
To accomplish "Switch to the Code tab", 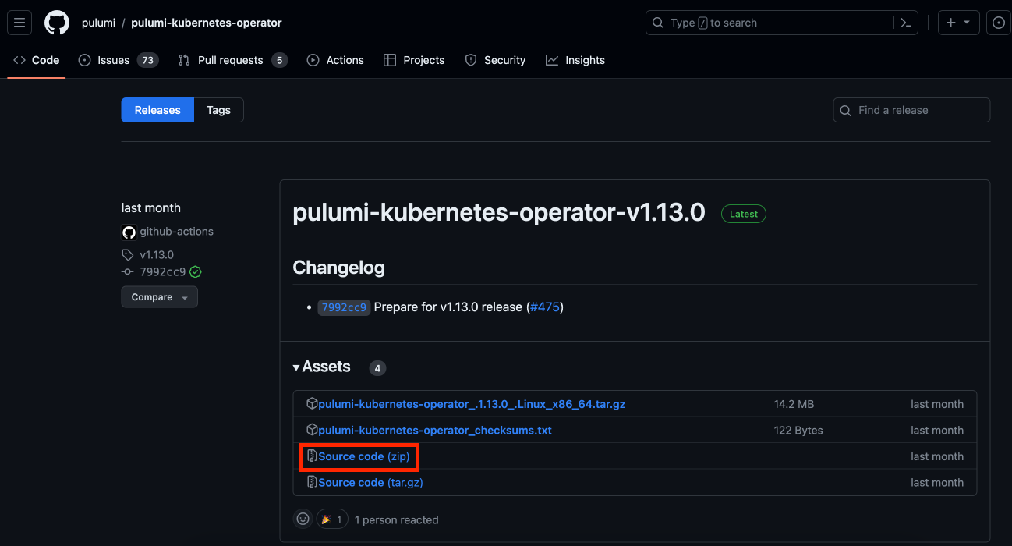I will click(37, 60).
